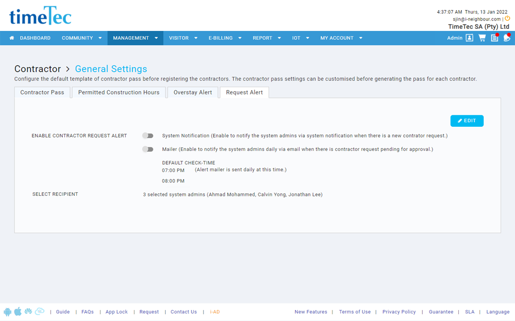
Task: Click the TimeTec logo
Action: point(40,16)
